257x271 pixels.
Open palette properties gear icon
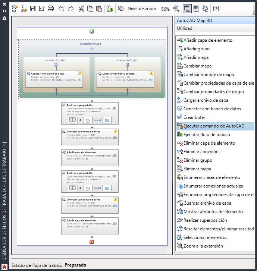coord(4,18)
